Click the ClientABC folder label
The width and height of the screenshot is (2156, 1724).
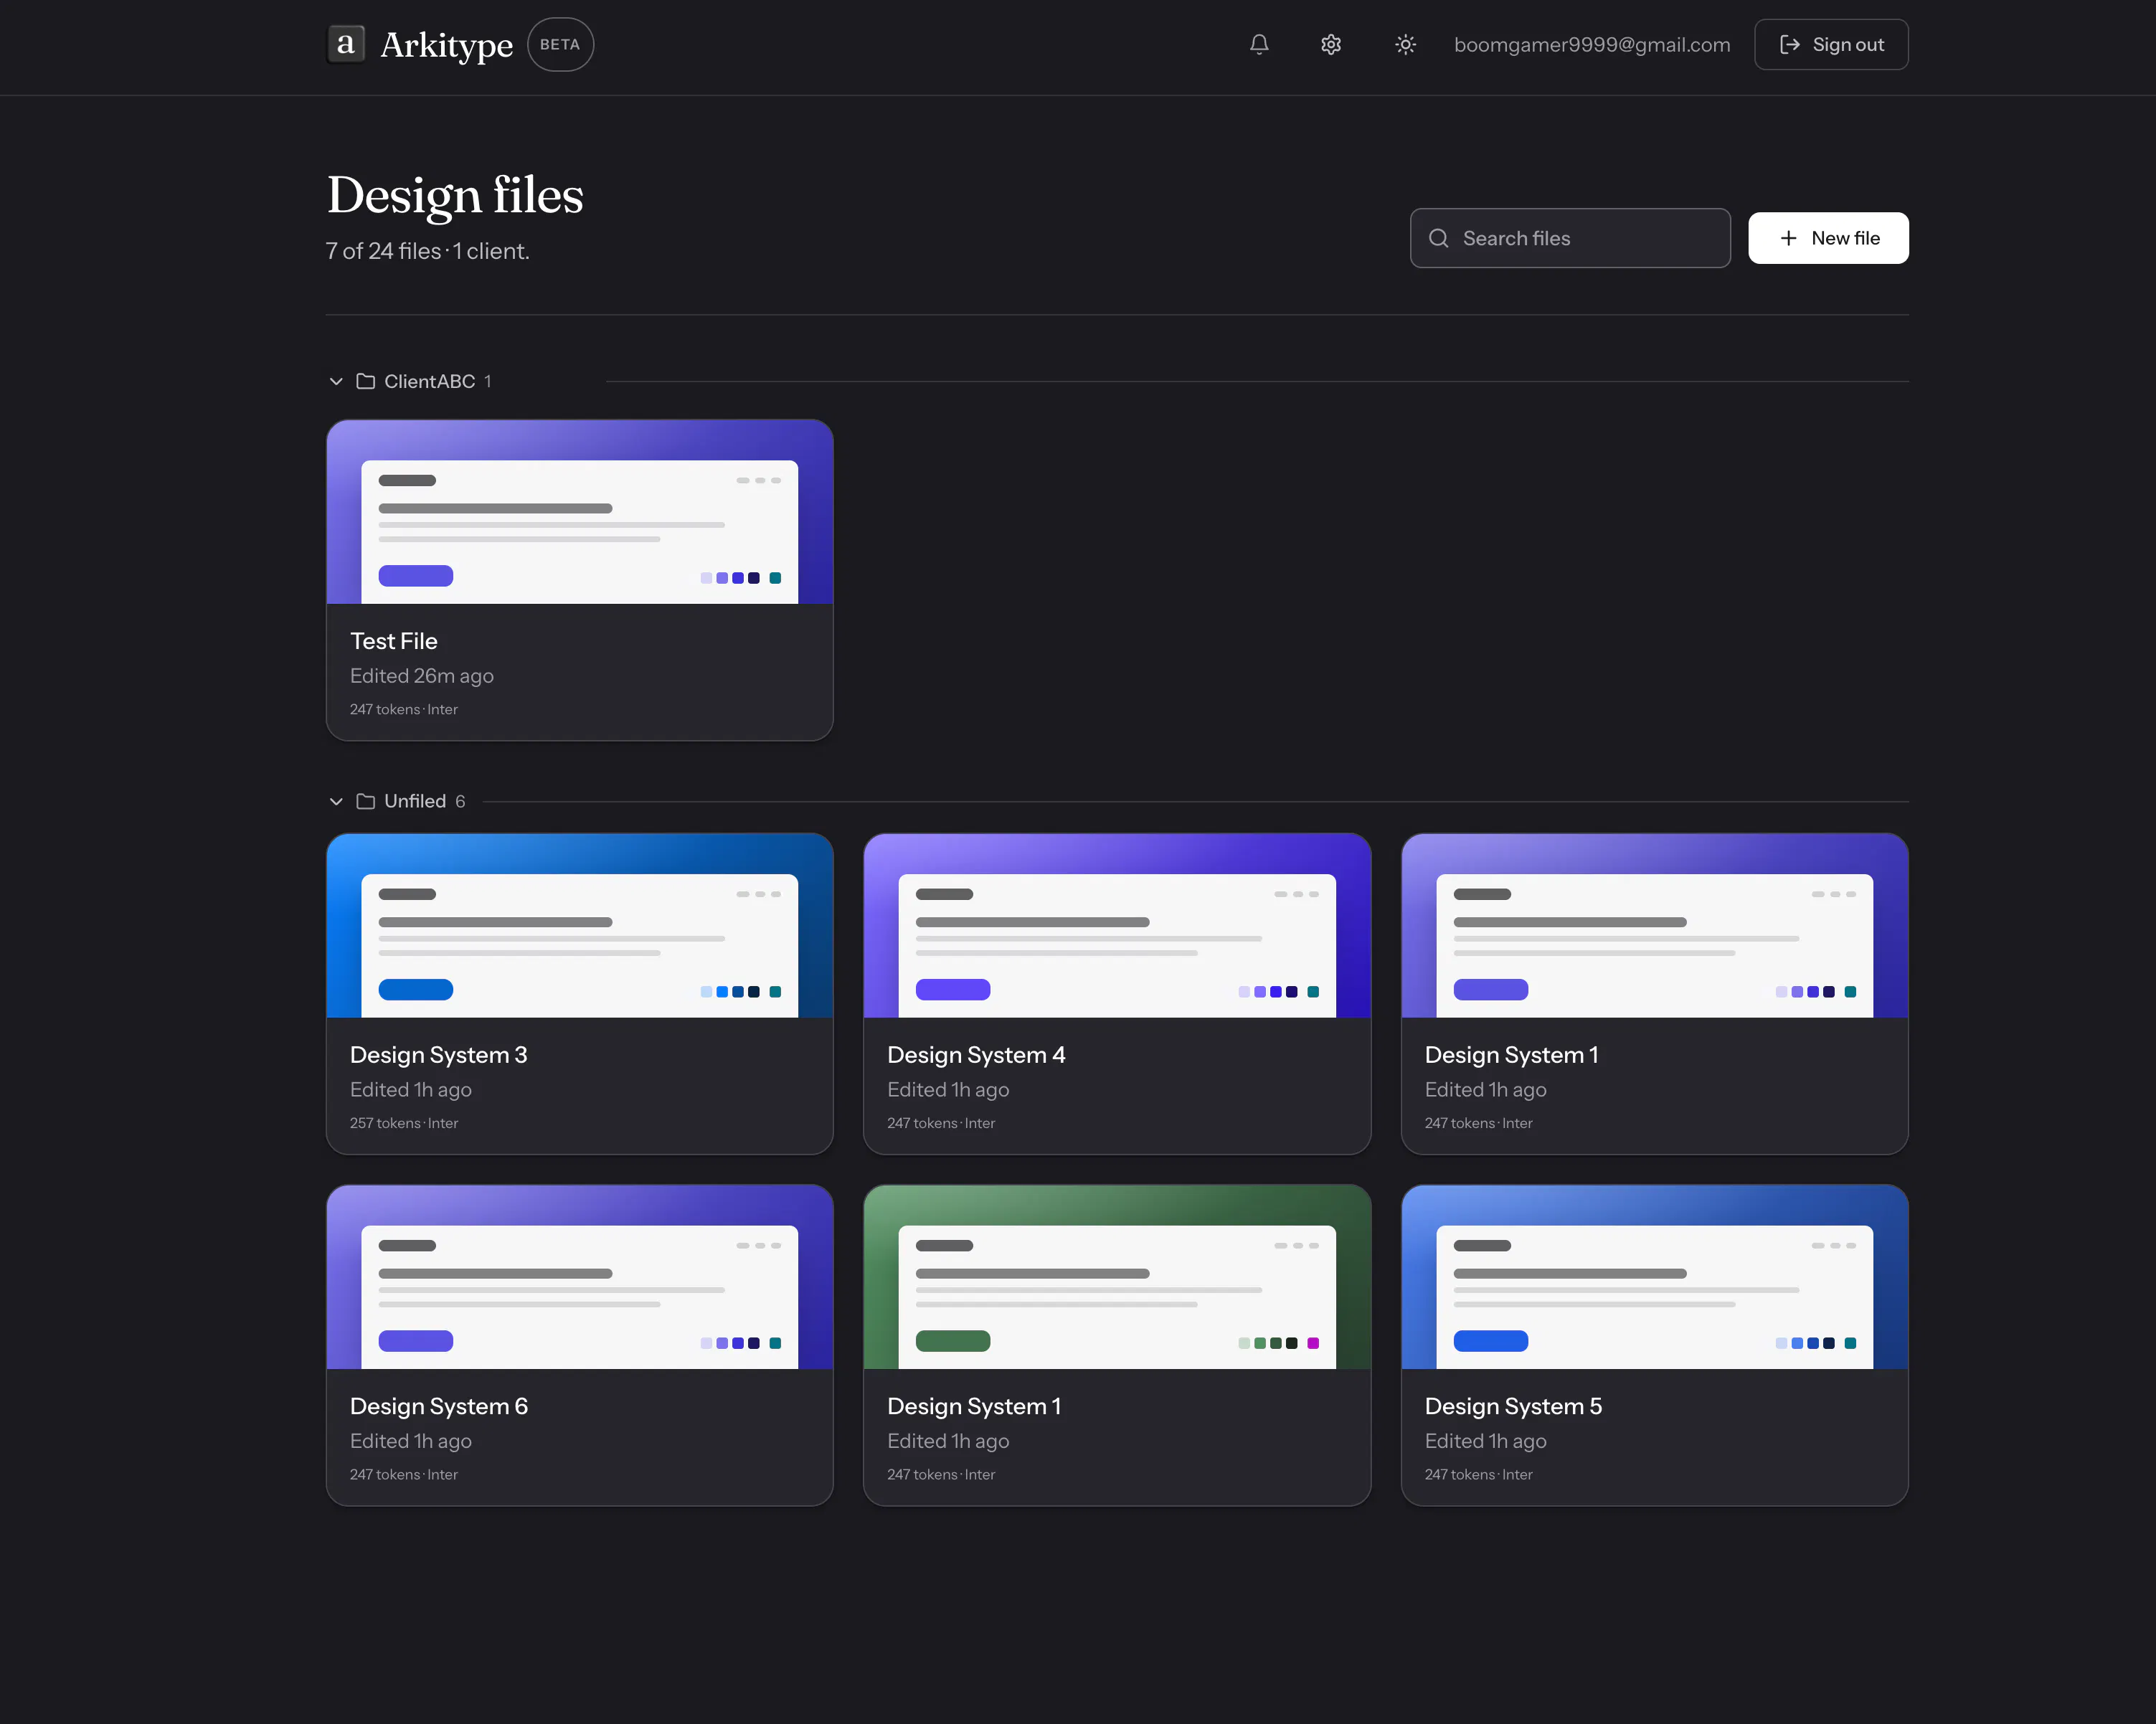(x=429, y=381)
